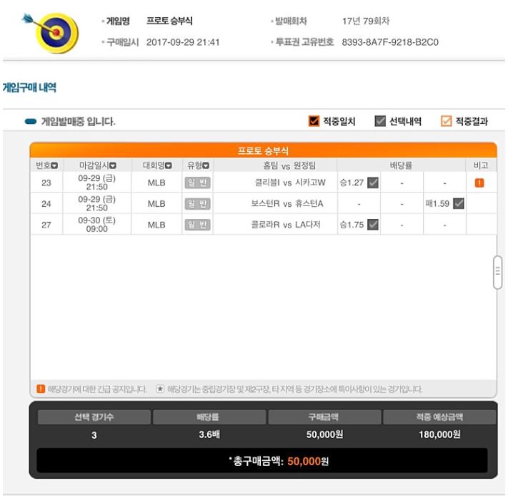The image size is (513, 496).
Task: Expand 대회명 column filter arrow
Action: point(168,166)
